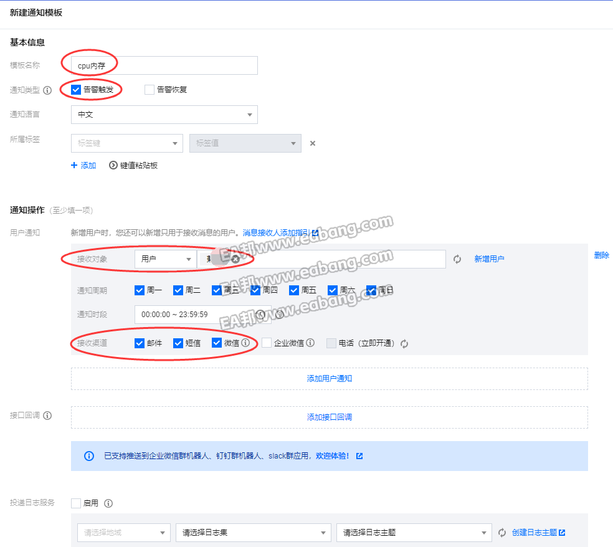Screen dimensions: 613x547
Task: Click refresh icon before 创建日志主题
Action: 502,533
